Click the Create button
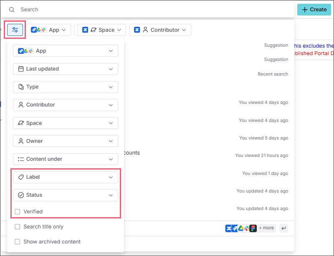The height and width of the screenshot is (256, 334). click(314, 10)
